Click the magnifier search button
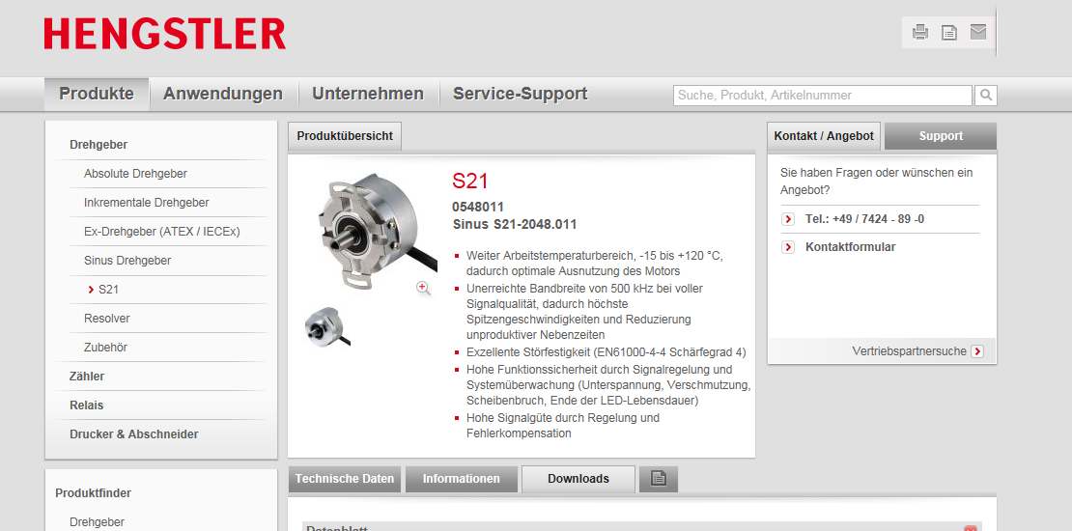The image size is (1072, 531). coord(986,96)
